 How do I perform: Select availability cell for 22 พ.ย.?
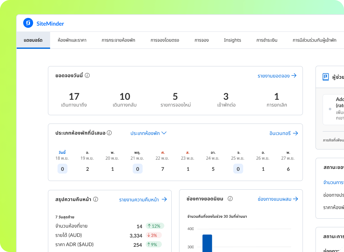click(163, 169)
